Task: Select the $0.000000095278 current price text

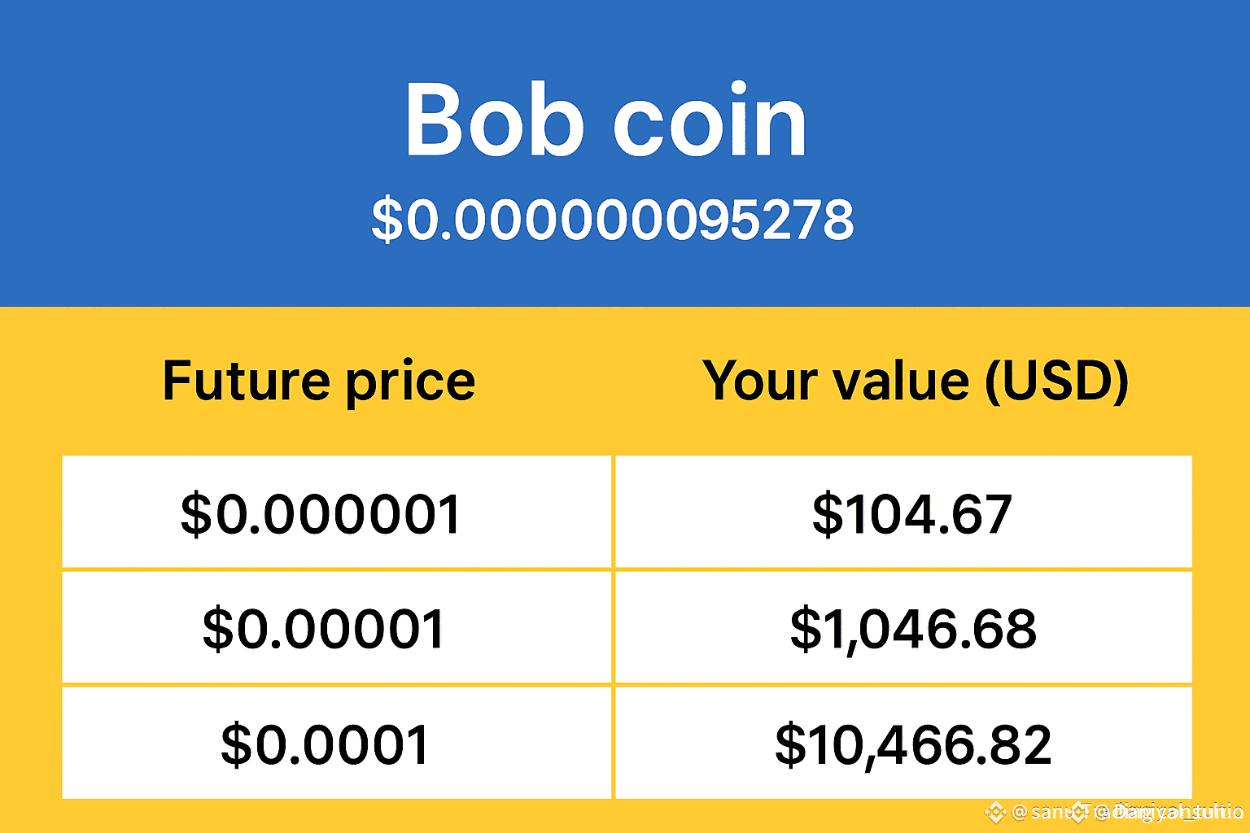Action: (613, 220)
